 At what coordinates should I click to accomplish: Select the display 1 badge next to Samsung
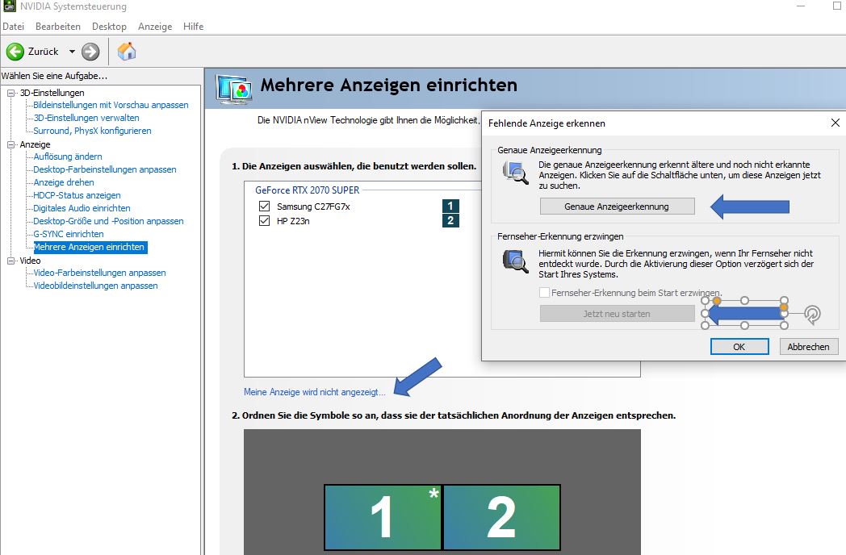click(450, 206)
